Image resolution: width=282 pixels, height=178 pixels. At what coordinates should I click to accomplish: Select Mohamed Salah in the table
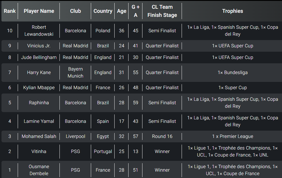click(x=39, y=136)
